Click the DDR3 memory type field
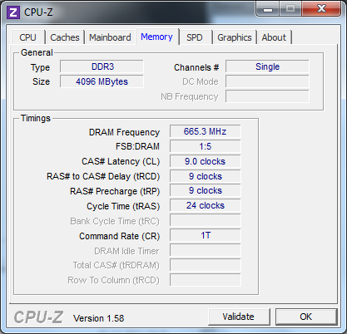Image resolution: width=347 pixels, height=334 pixels. (x=102, y=66)
